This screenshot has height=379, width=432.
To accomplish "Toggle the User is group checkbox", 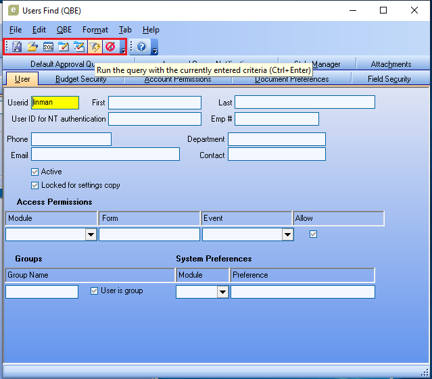I will tap(95, 290).
